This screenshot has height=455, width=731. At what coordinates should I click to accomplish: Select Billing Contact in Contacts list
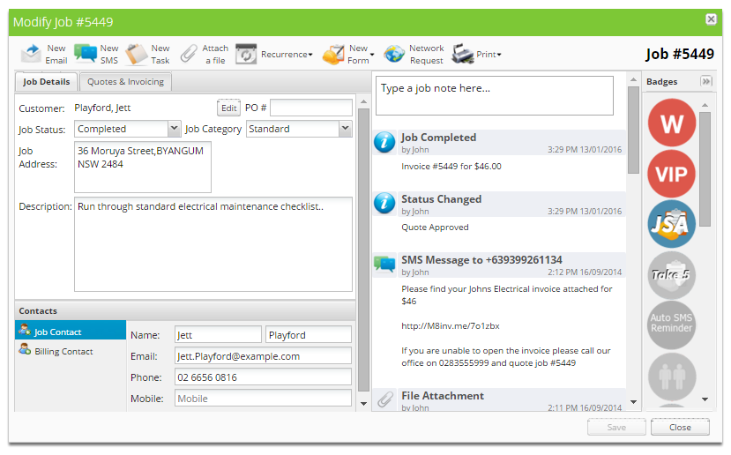pyautogui.click(x=71, y=352)
